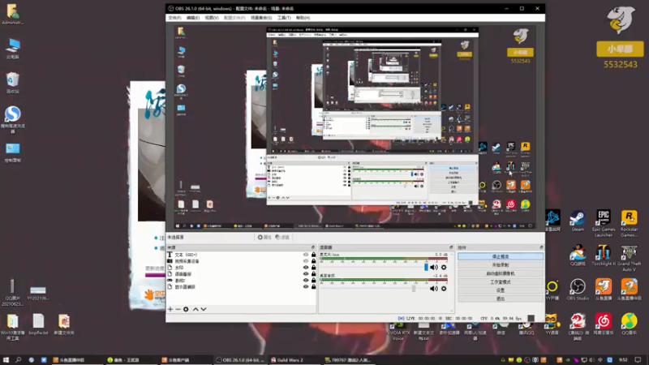Open the OBS Studio desktop shortcut
Image resolution: width=649 pixels, height=365 pixels.
point(578,290)
